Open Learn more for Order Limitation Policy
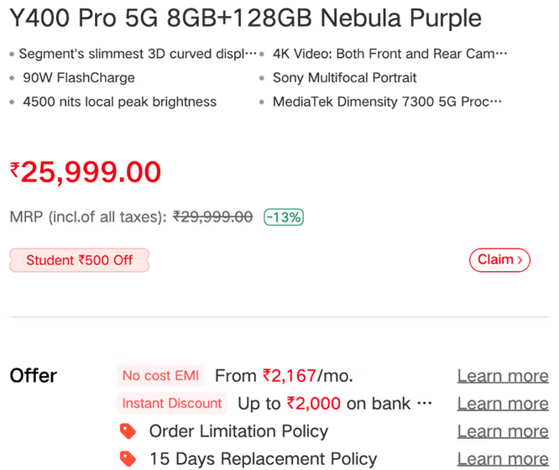559x470 pixels. (502, 431)
